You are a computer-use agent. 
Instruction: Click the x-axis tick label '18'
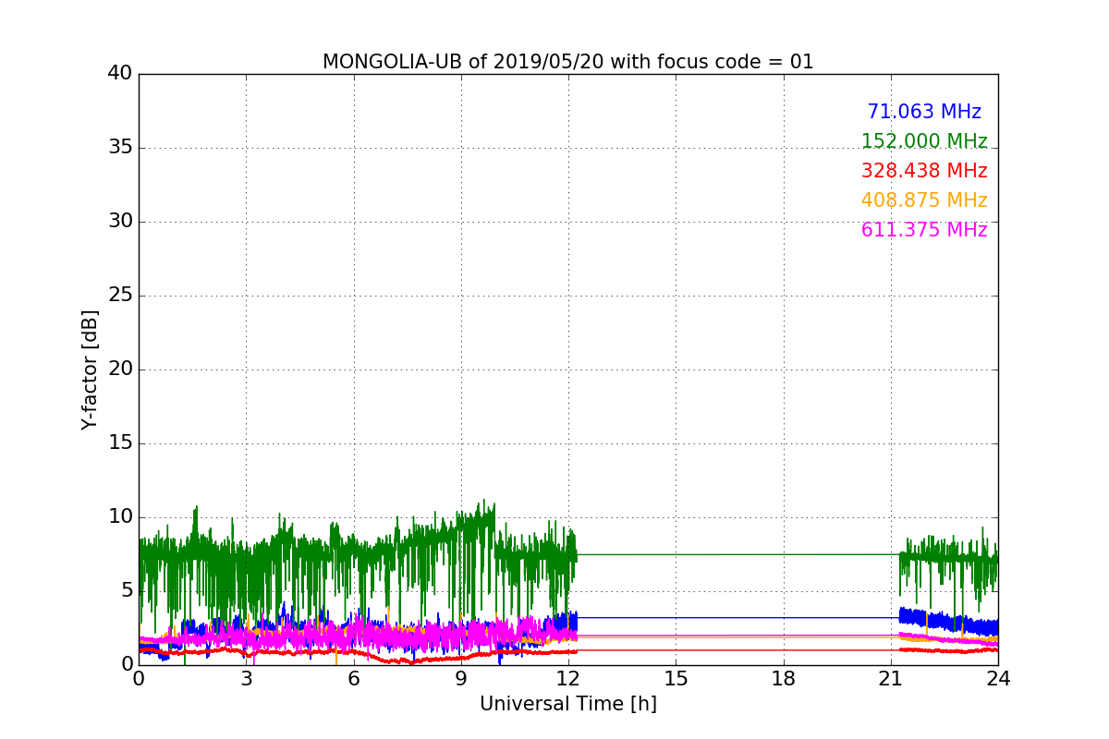783,679
